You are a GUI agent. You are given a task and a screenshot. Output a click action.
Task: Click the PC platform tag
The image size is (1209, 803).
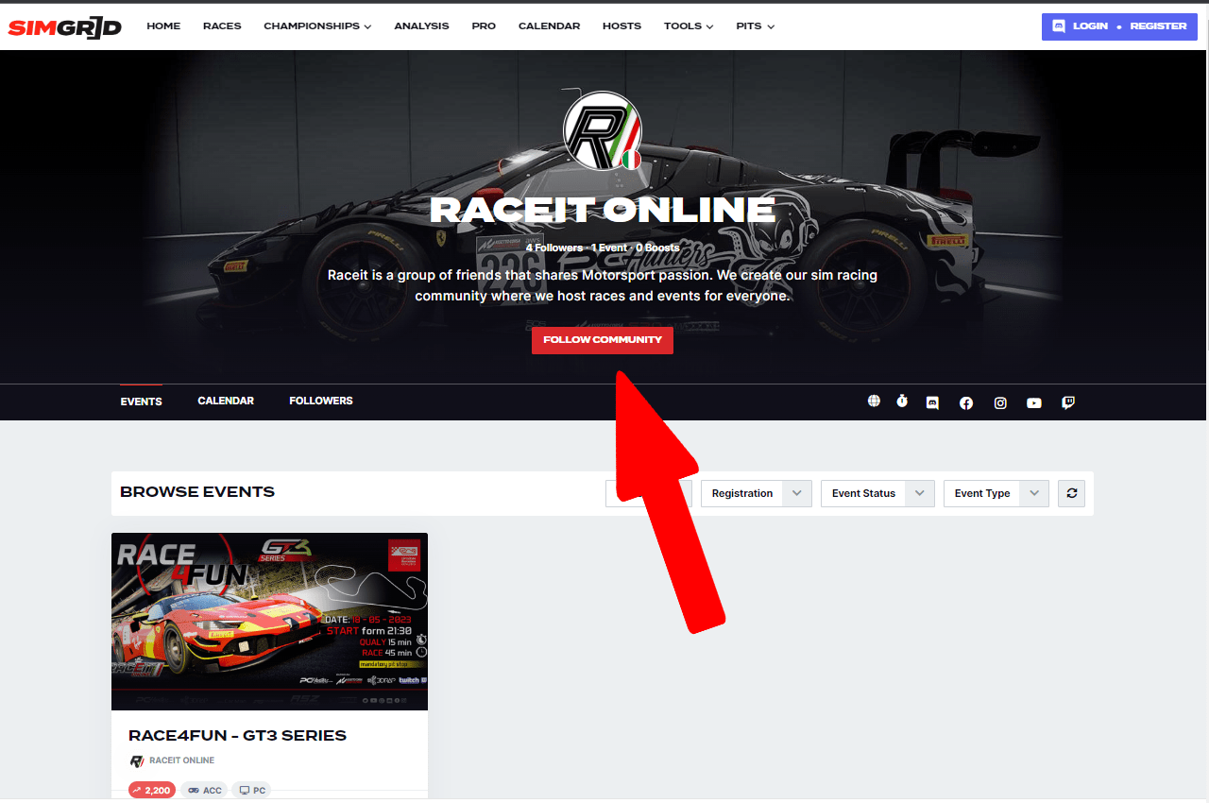tap(251, 791)
